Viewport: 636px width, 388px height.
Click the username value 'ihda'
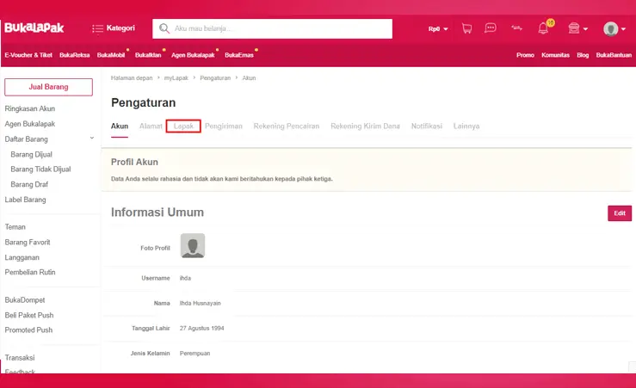coord(185,278)
